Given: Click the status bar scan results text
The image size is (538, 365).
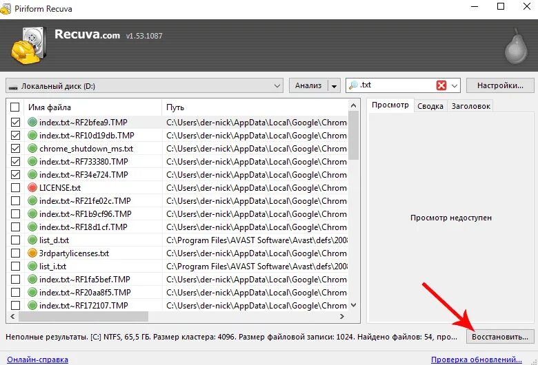Looking at the screenshot, I should (x=231, y=337).
